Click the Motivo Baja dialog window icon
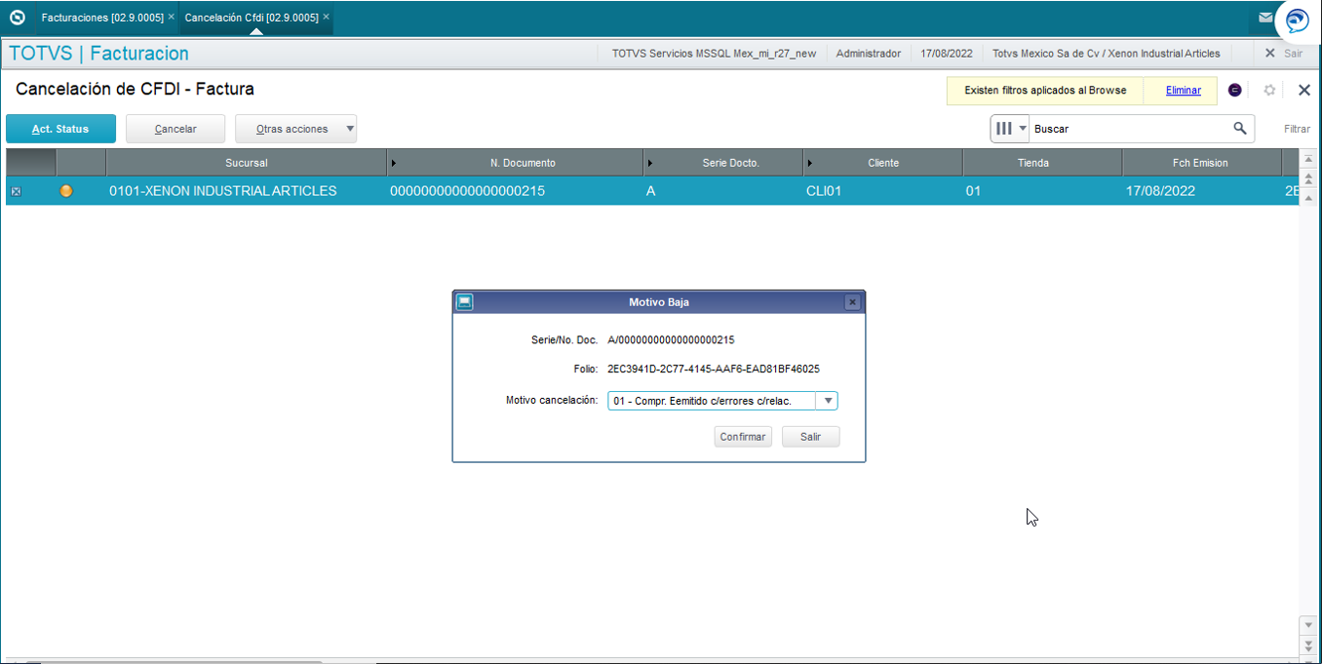The image size is (1322, 664). 465,302
